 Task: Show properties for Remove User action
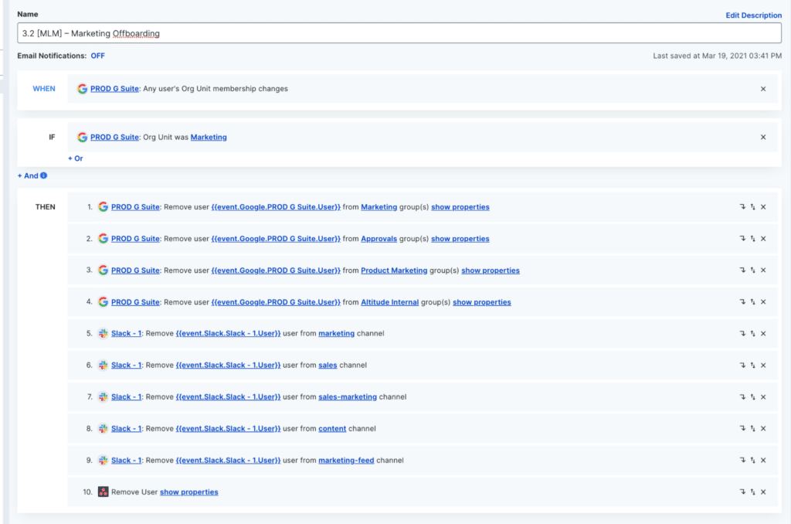pos(189,492)
